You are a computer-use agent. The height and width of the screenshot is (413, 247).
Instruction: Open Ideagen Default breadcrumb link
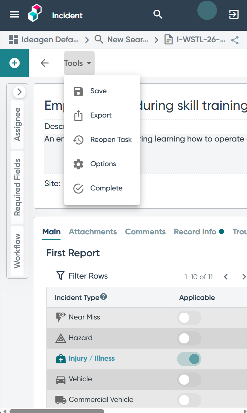click(x=50, y=40)
